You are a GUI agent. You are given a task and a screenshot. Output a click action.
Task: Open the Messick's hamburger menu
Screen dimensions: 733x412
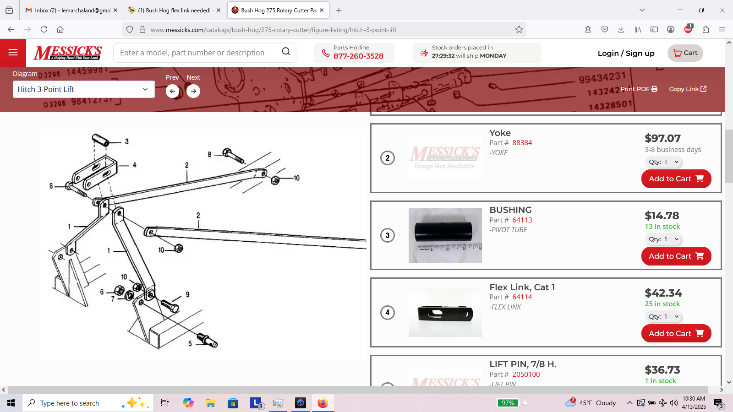pos(13,53)
